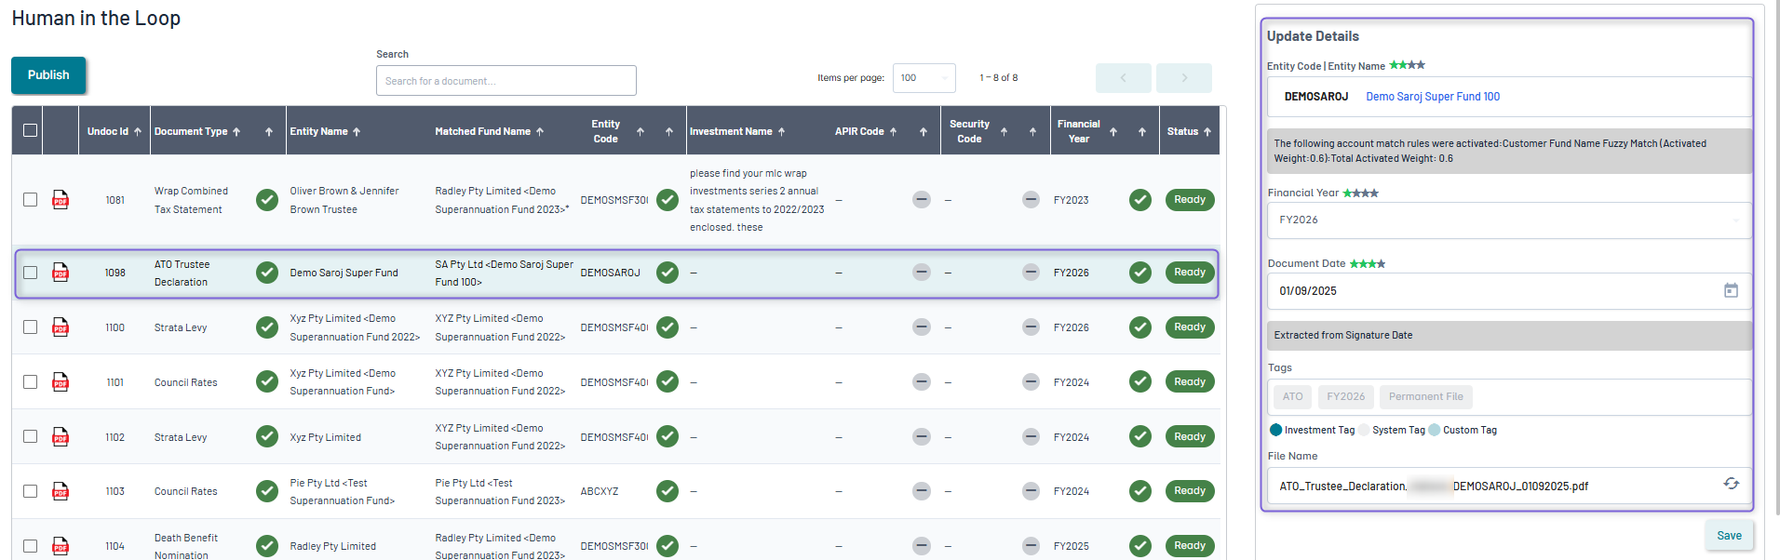Select the ATO tag chip

point(1293,397)
